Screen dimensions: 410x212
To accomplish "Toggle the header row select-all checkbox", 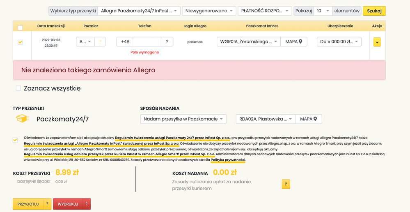I will point(20,28).
